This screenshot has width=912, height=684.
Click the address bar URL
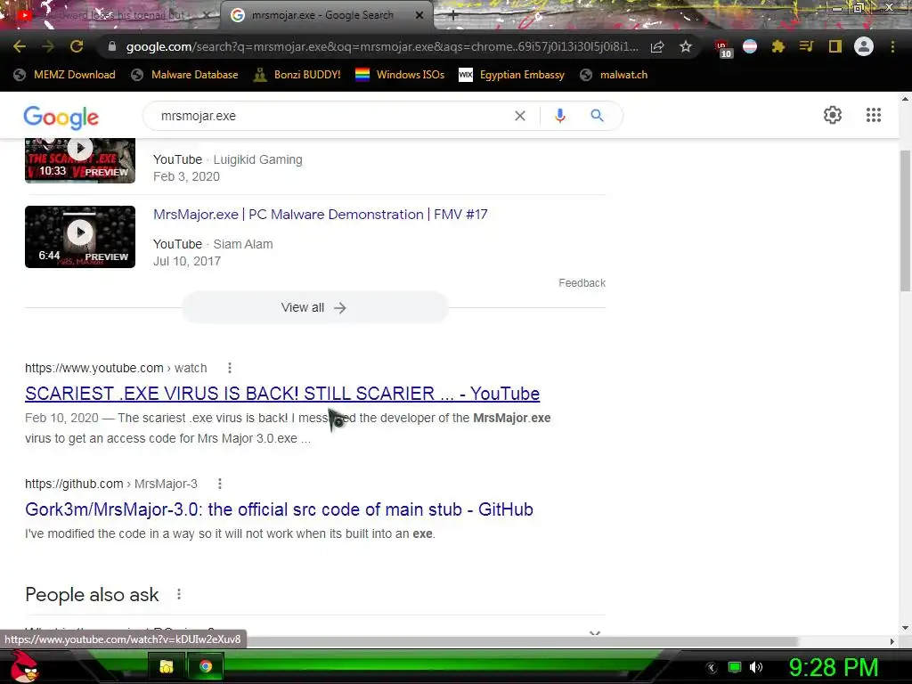382,46
